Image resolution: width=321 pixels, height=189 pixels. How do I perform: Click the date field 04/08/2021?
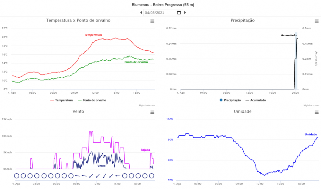[x=159, y=13]
